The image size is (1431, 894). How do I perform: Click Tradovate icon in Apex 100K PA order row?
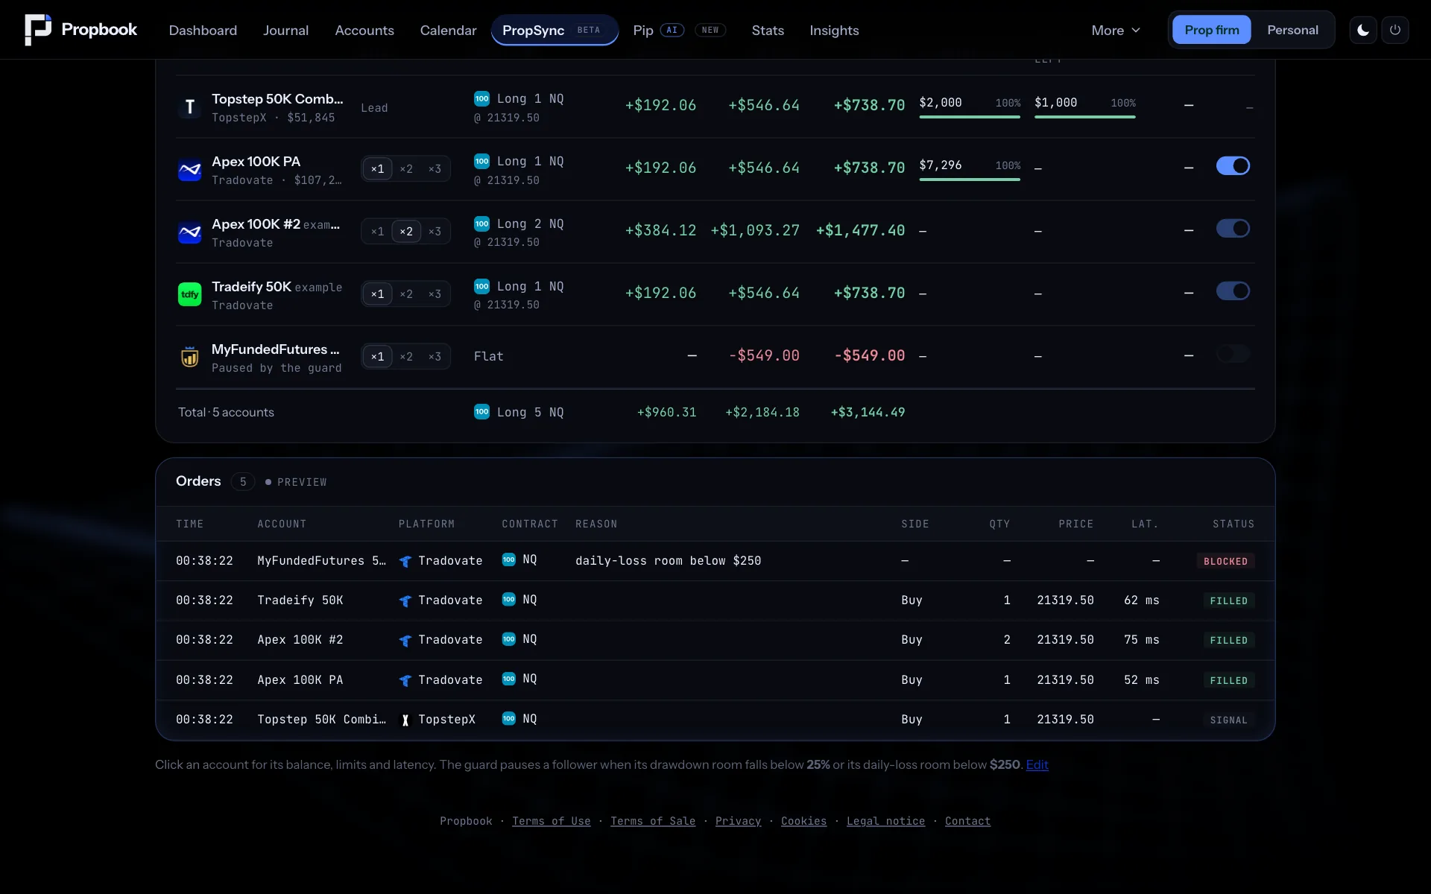click(x=405, y=680)
